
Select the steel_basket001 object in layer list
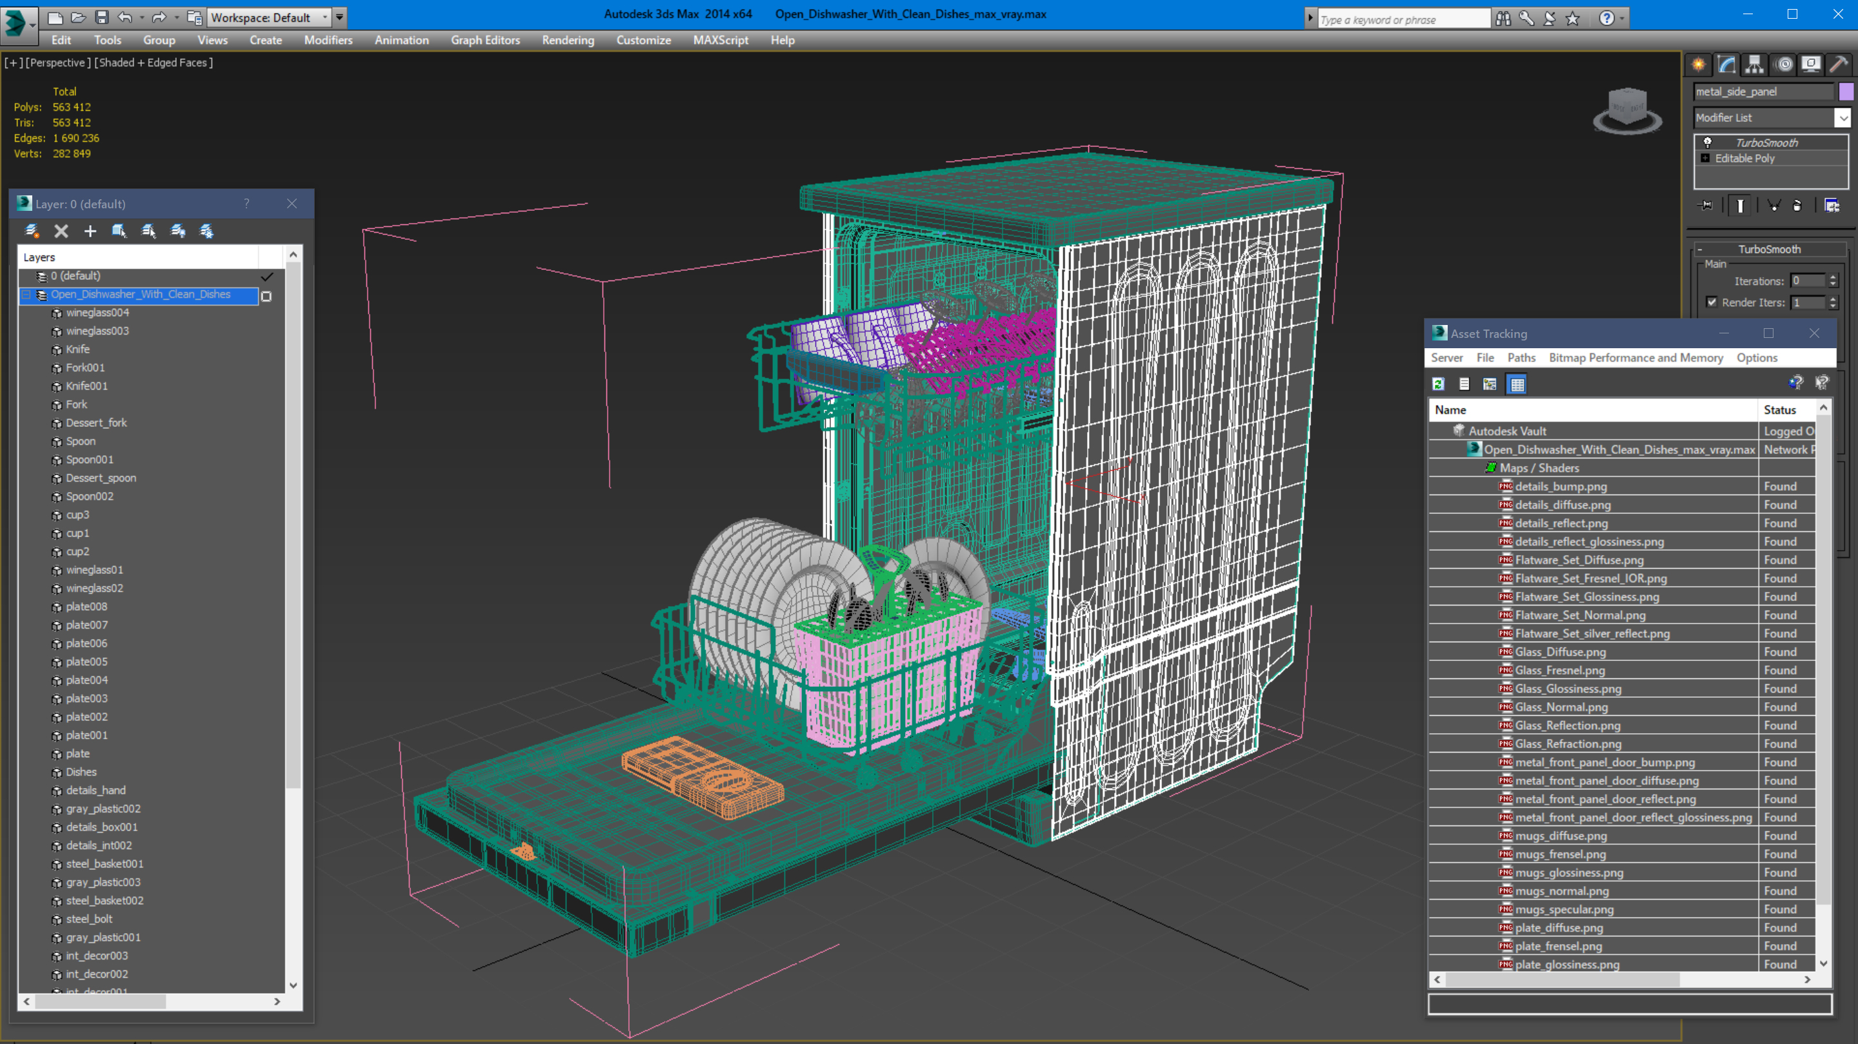(105, 863)
